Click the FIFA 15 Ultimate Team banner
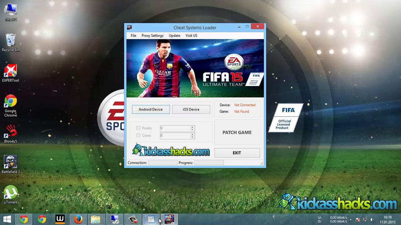401x225 pixels. coord(195,68)
